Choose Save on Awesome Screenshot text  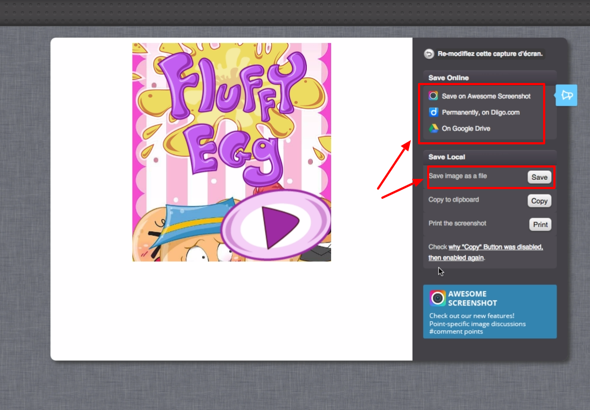coord(486,96)
